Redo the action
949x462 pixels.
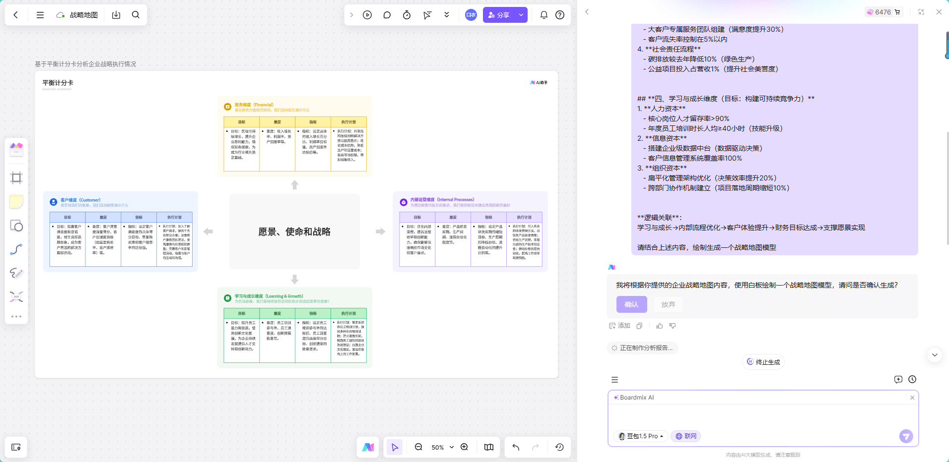(x=536, y=447)
